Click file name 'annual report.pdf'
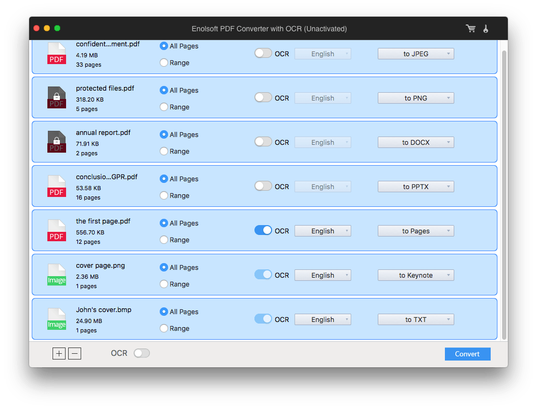537x409 pixels. [103, 132]
